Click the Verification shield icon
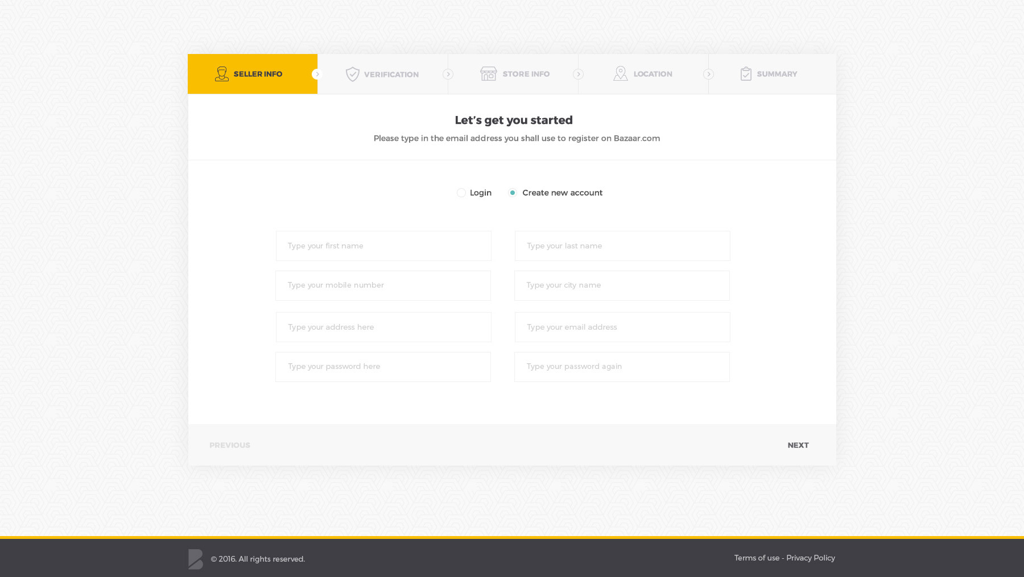Image resolution: width=1024 pixels, height=577 pixels. tap(353, 74)
